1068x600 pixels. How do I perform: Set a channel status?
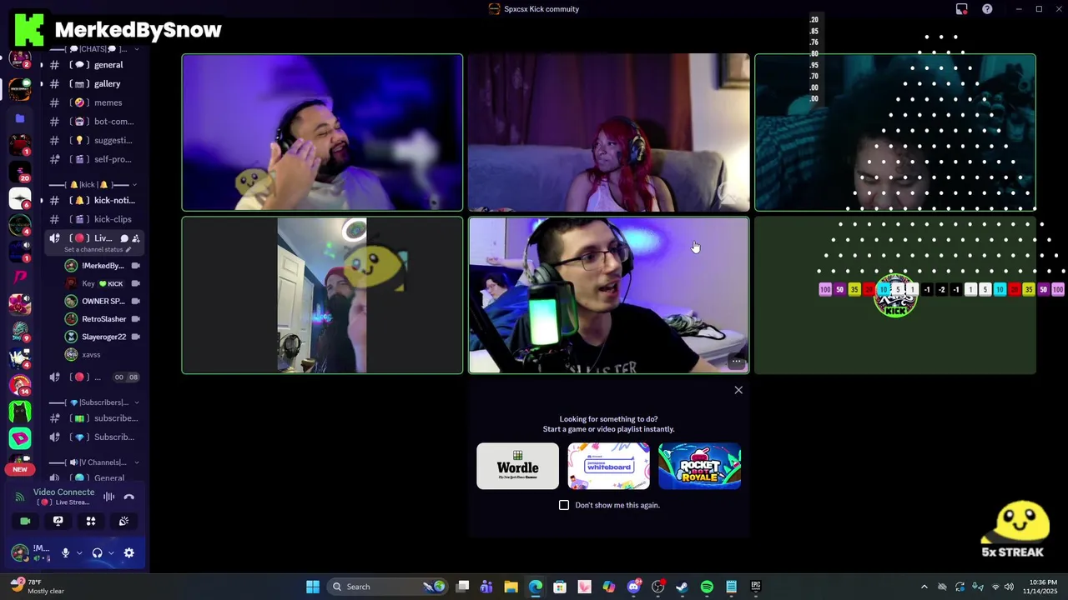pyautogui.click(x=97, y=250)
